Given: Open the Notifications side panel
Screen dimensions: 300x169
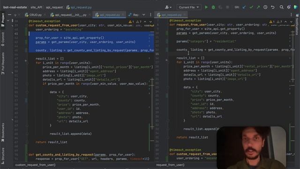Looking at the screenshot, I should (297, 24).
